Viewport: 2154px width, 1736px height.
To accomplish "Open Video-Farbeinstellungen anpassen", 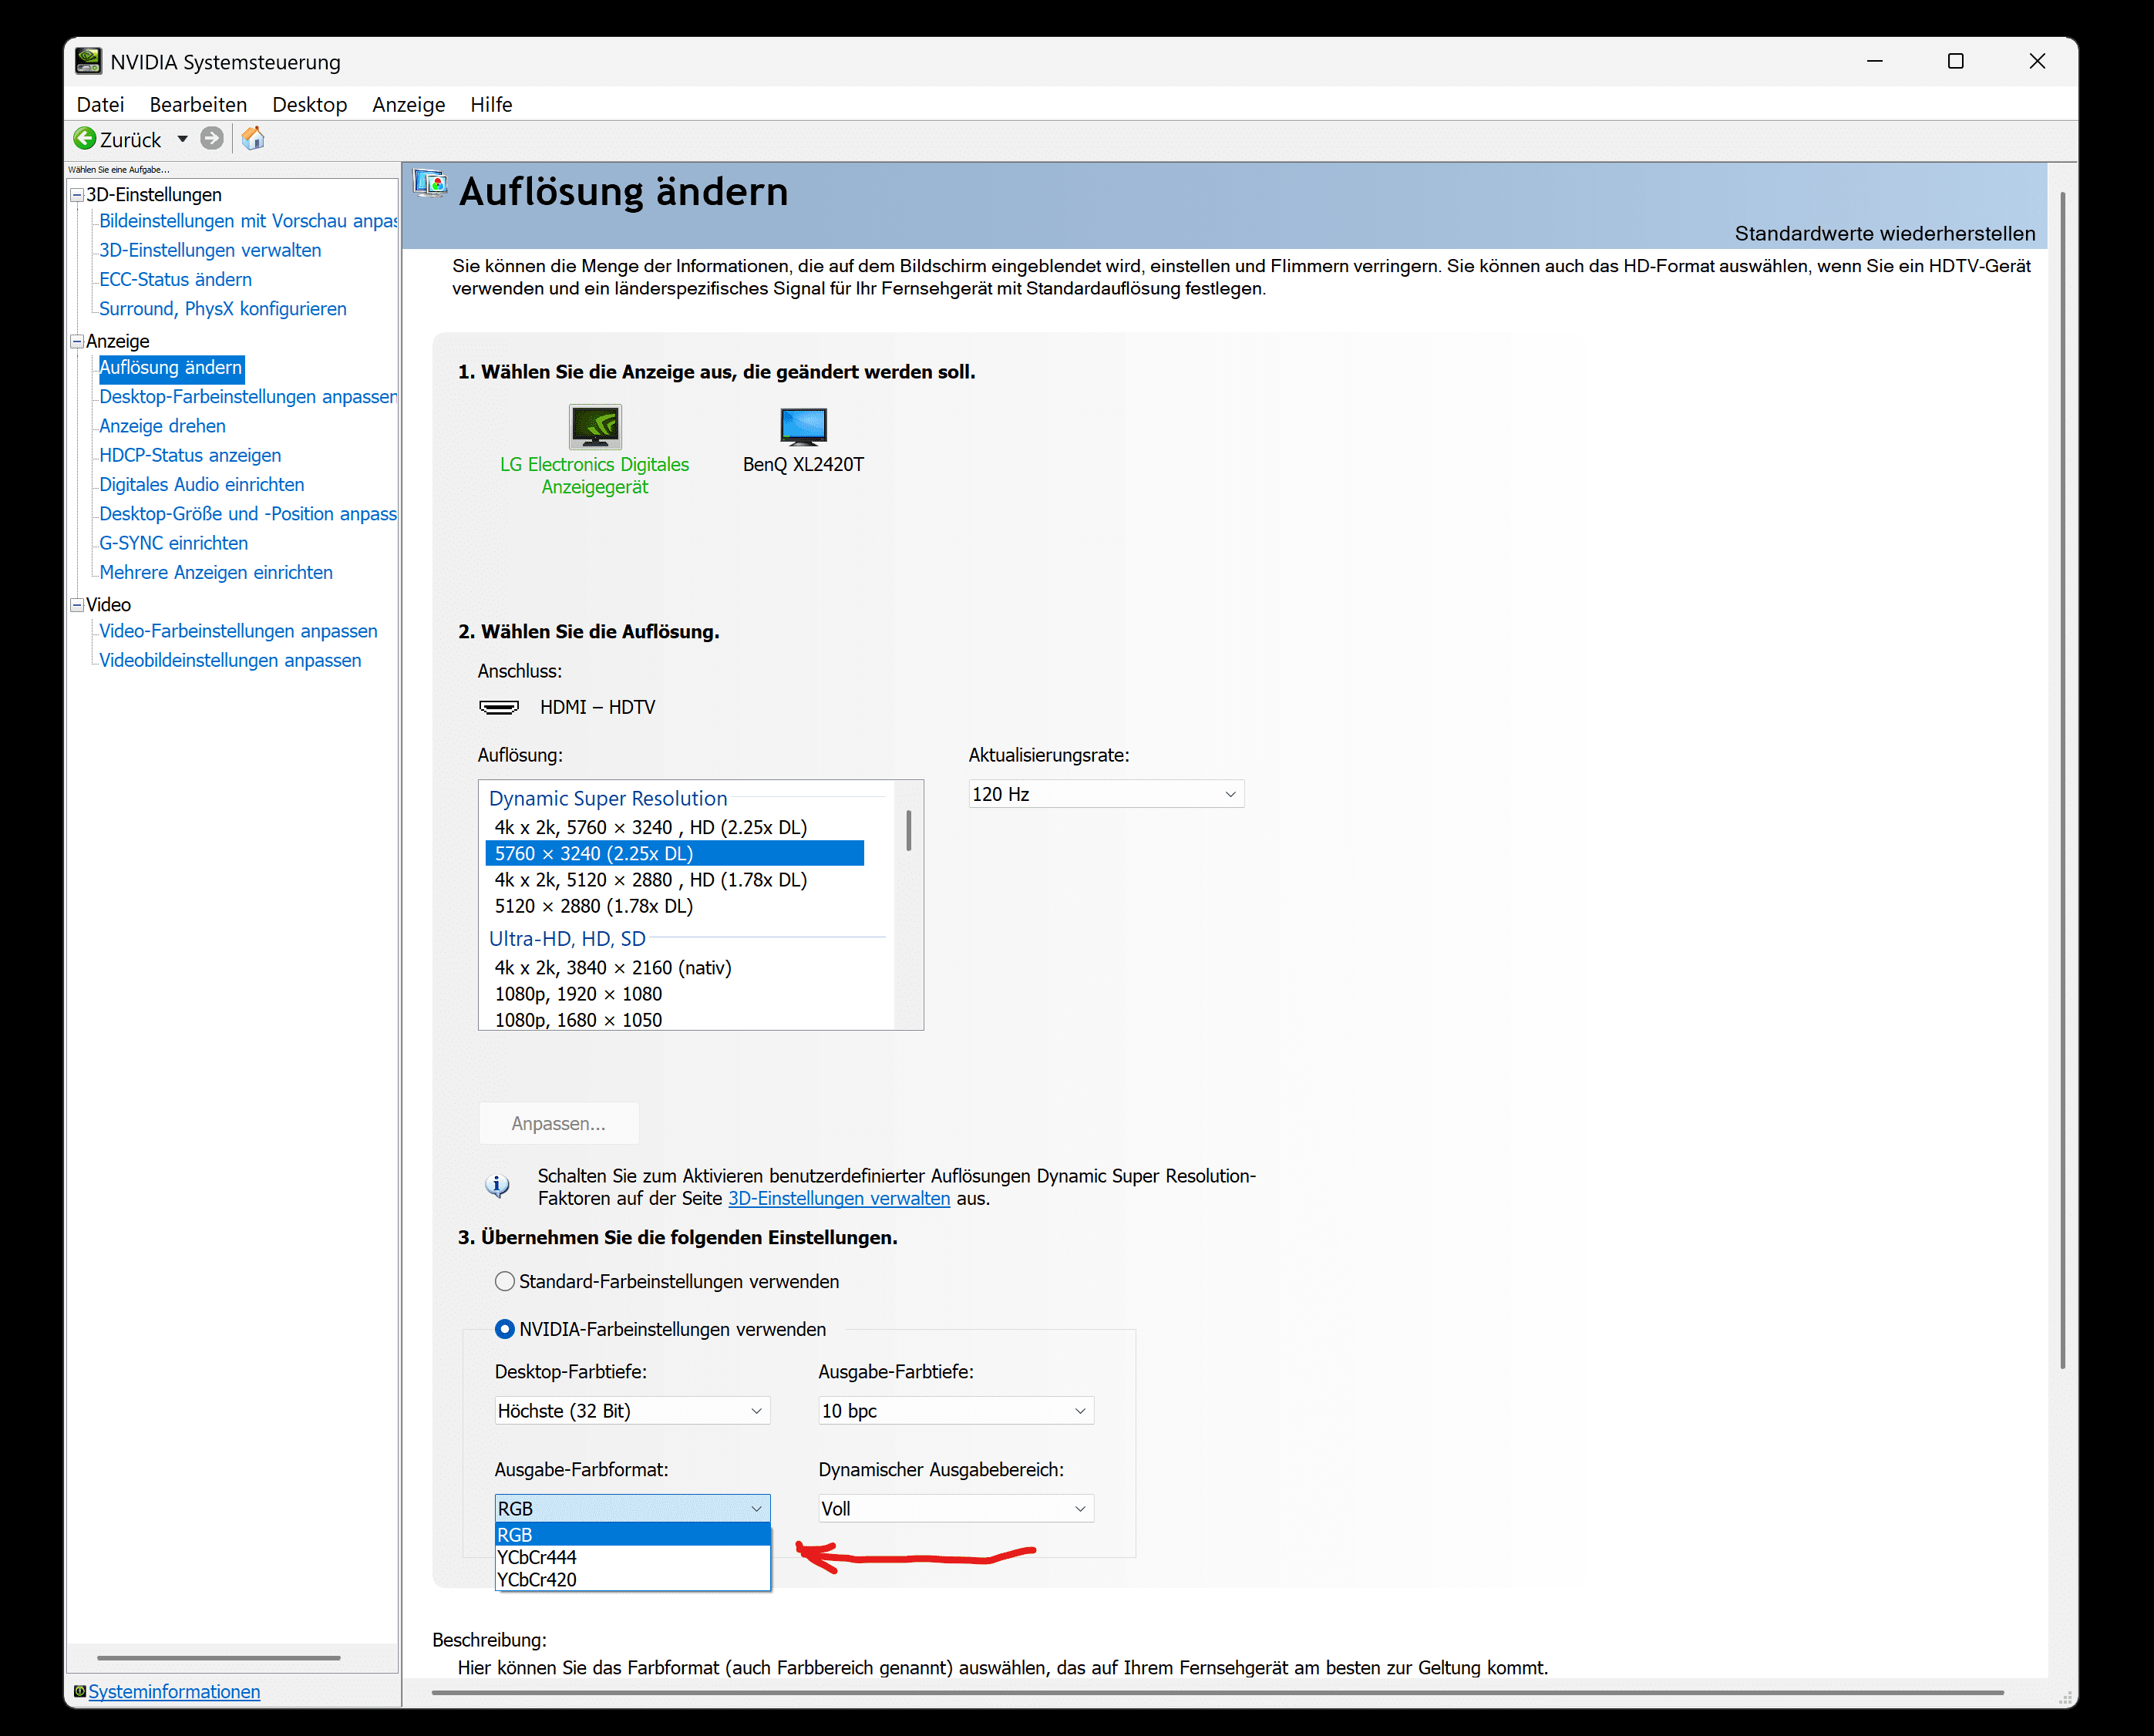I will click(238, 631).
